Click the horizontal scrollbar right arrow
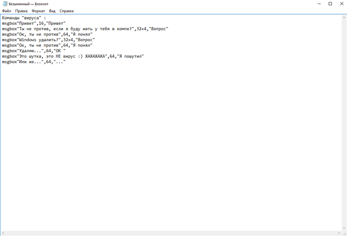347x236 pixels. [x=339, y=233]
